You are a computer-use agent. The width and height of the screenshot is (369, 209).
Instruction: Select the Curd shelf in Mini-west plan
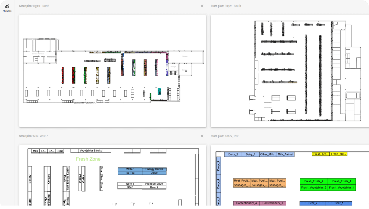pyautogui.click(x=60, y=151)
